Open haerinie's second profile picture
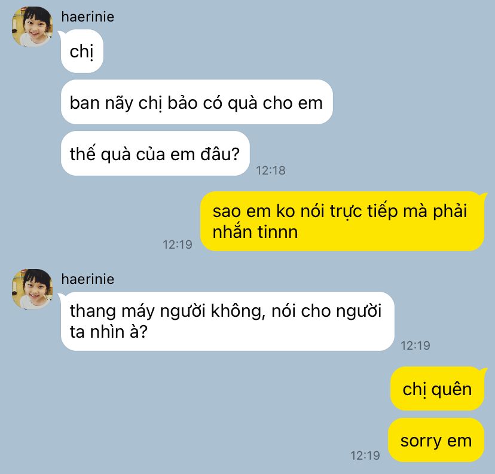Image resolution: width=495 pixels, height=474 pixels. point(32,289)
